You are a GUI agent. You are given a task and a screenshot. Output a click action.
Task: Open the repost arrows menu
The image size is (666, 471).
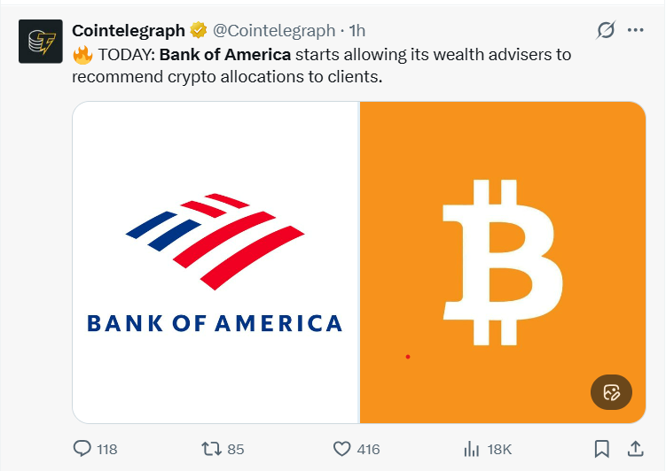pyautogui.click(x=211, y=449)
